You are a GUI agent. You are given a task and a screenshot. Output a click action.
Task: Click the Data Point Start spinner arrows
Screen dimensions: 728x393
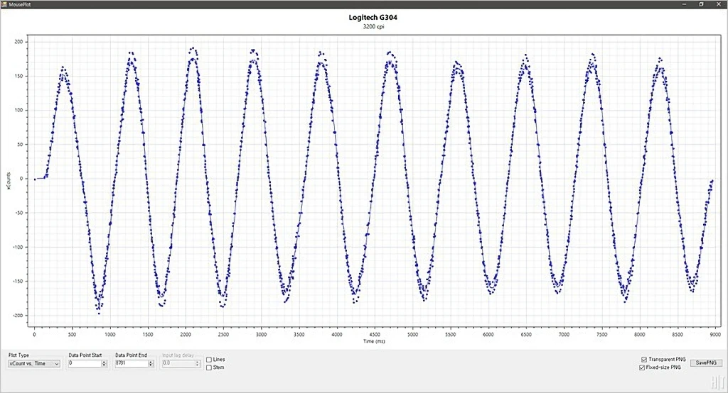pyautogui.click(x=104, y=364)
